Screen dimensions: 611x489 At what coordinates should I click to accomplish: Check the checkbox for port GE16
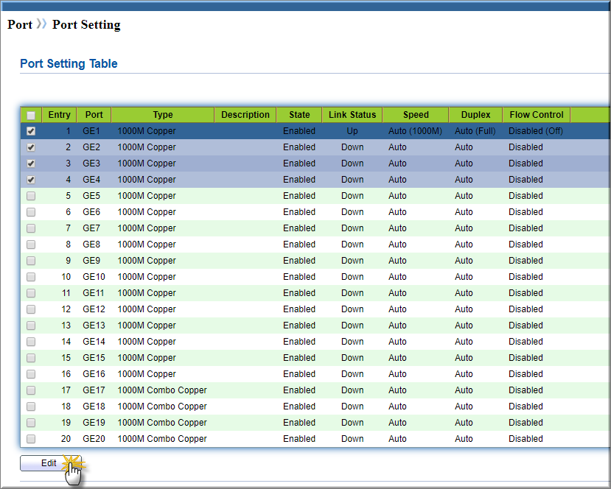(x=31, y=374)
